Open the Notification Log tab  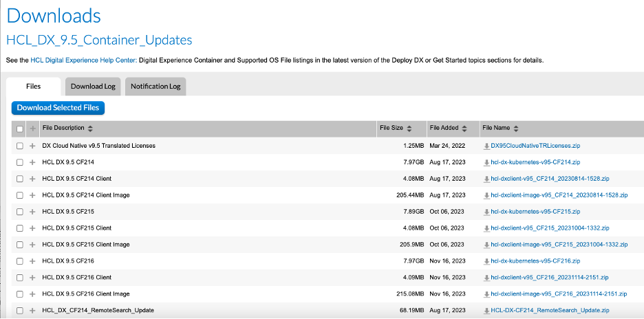(155, 86)
